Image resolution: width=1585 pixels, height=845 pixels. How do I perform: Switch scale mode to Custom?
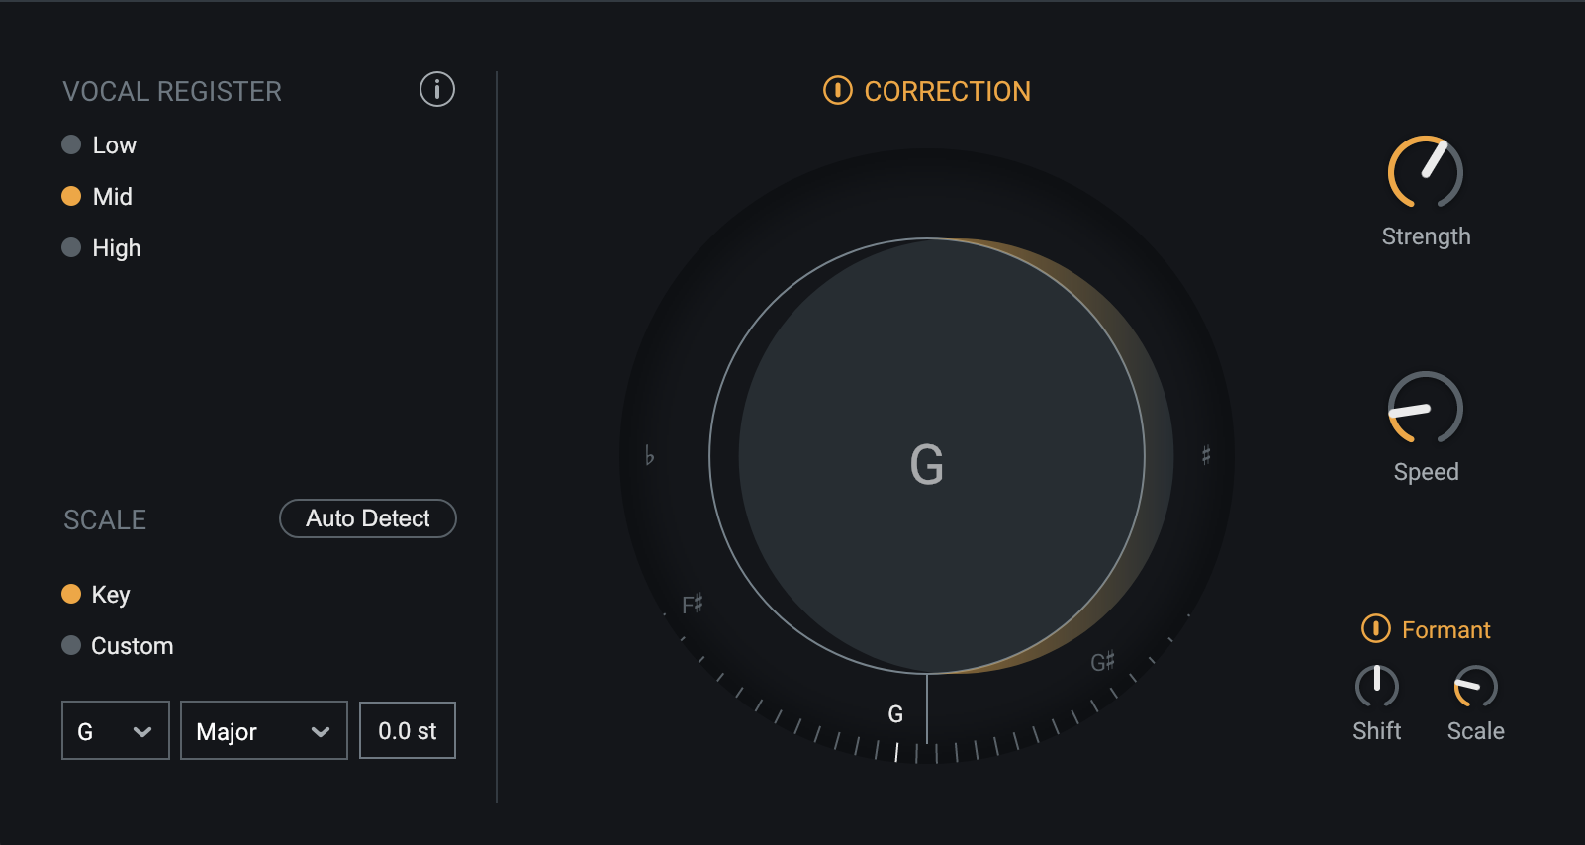(x=71, y=645)
